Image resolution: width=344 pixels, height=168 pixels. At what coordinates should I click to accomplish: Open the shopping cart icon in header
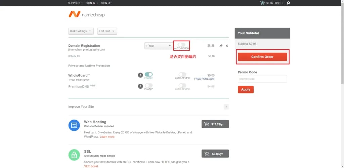click(262, 3)
